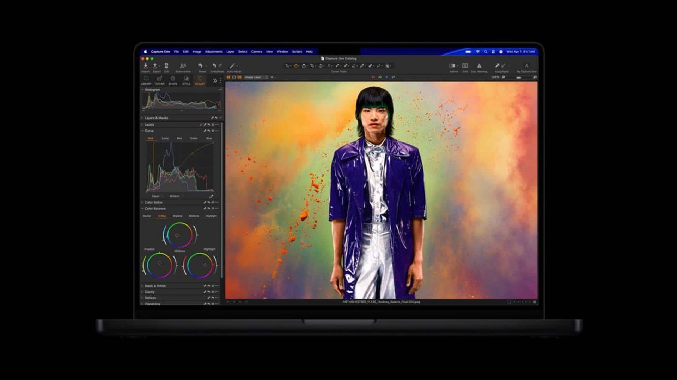Click the Auto Adjust icon
The height and width of the screenshot is (380, 677).
(x=232, y=66)
